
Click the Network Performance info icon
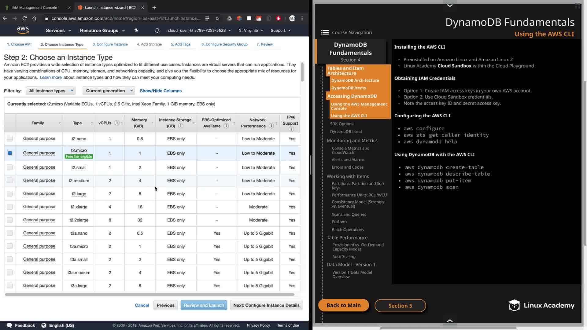pos(271,126)
